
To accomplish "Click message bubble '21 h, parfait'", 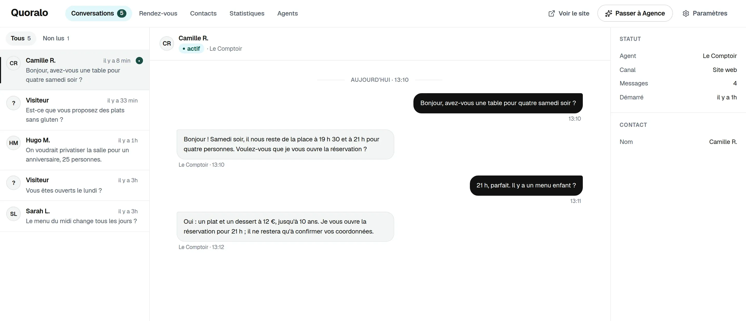I will [526, 186].
